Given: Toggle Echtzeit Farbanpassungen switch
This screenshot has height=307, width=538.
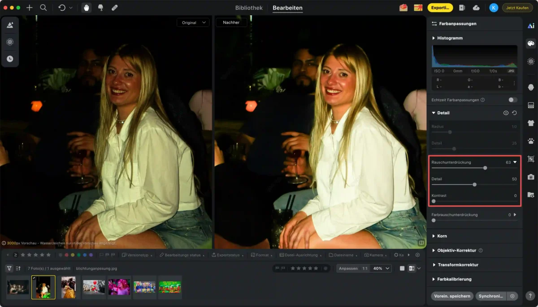Looking at the screenshot, I should (512, 100).
